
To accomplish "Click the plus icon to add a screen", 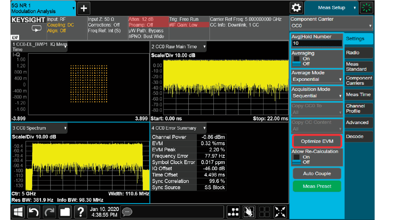I will coord(84,9).
